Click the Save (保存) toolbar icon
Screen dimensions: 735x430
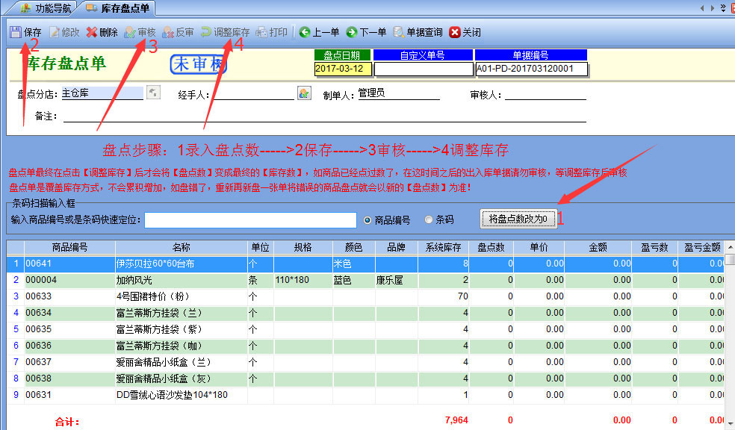[16, 33]
